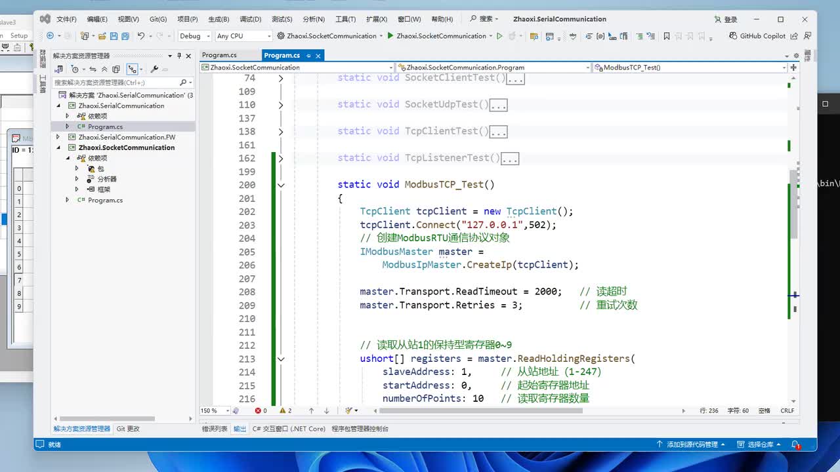Open the Git(G) menu
840x472 pixels.
tap(157, 19)
